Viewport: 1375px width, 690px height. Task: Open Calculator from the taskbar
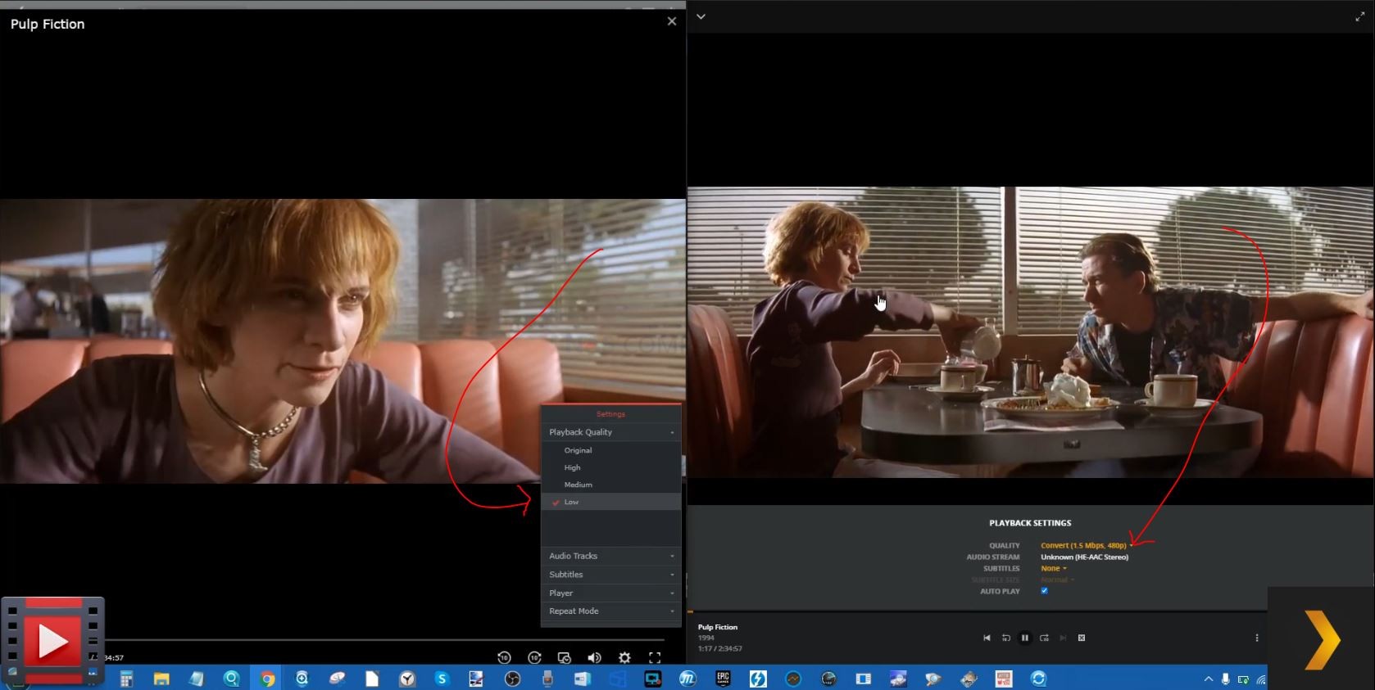(126, 679)
